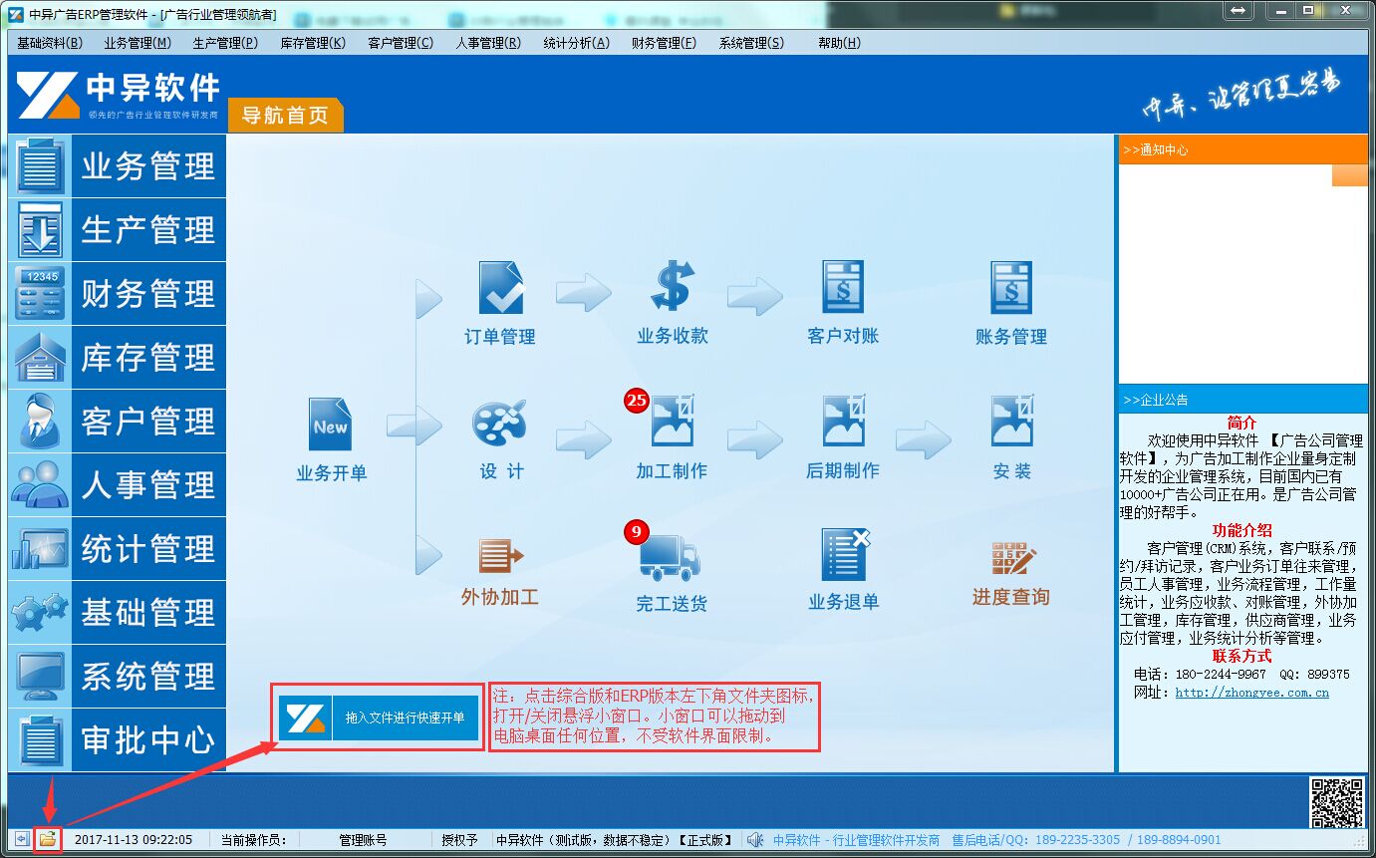Open the 人事管理 sidebar module
The height and width of the screenshot is (858, 1376).
[117, 484]
